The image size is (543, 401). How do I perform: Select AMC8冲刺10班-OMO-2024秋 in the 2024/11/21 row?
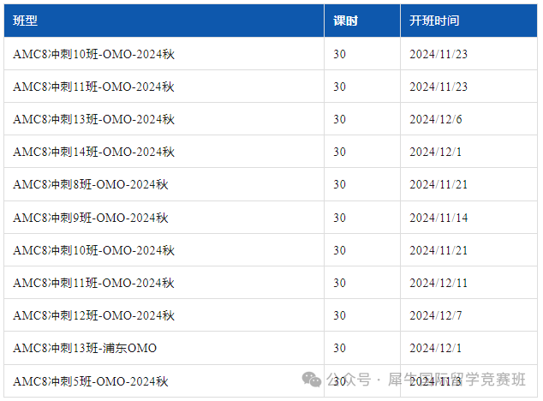(x=94, y=250)
